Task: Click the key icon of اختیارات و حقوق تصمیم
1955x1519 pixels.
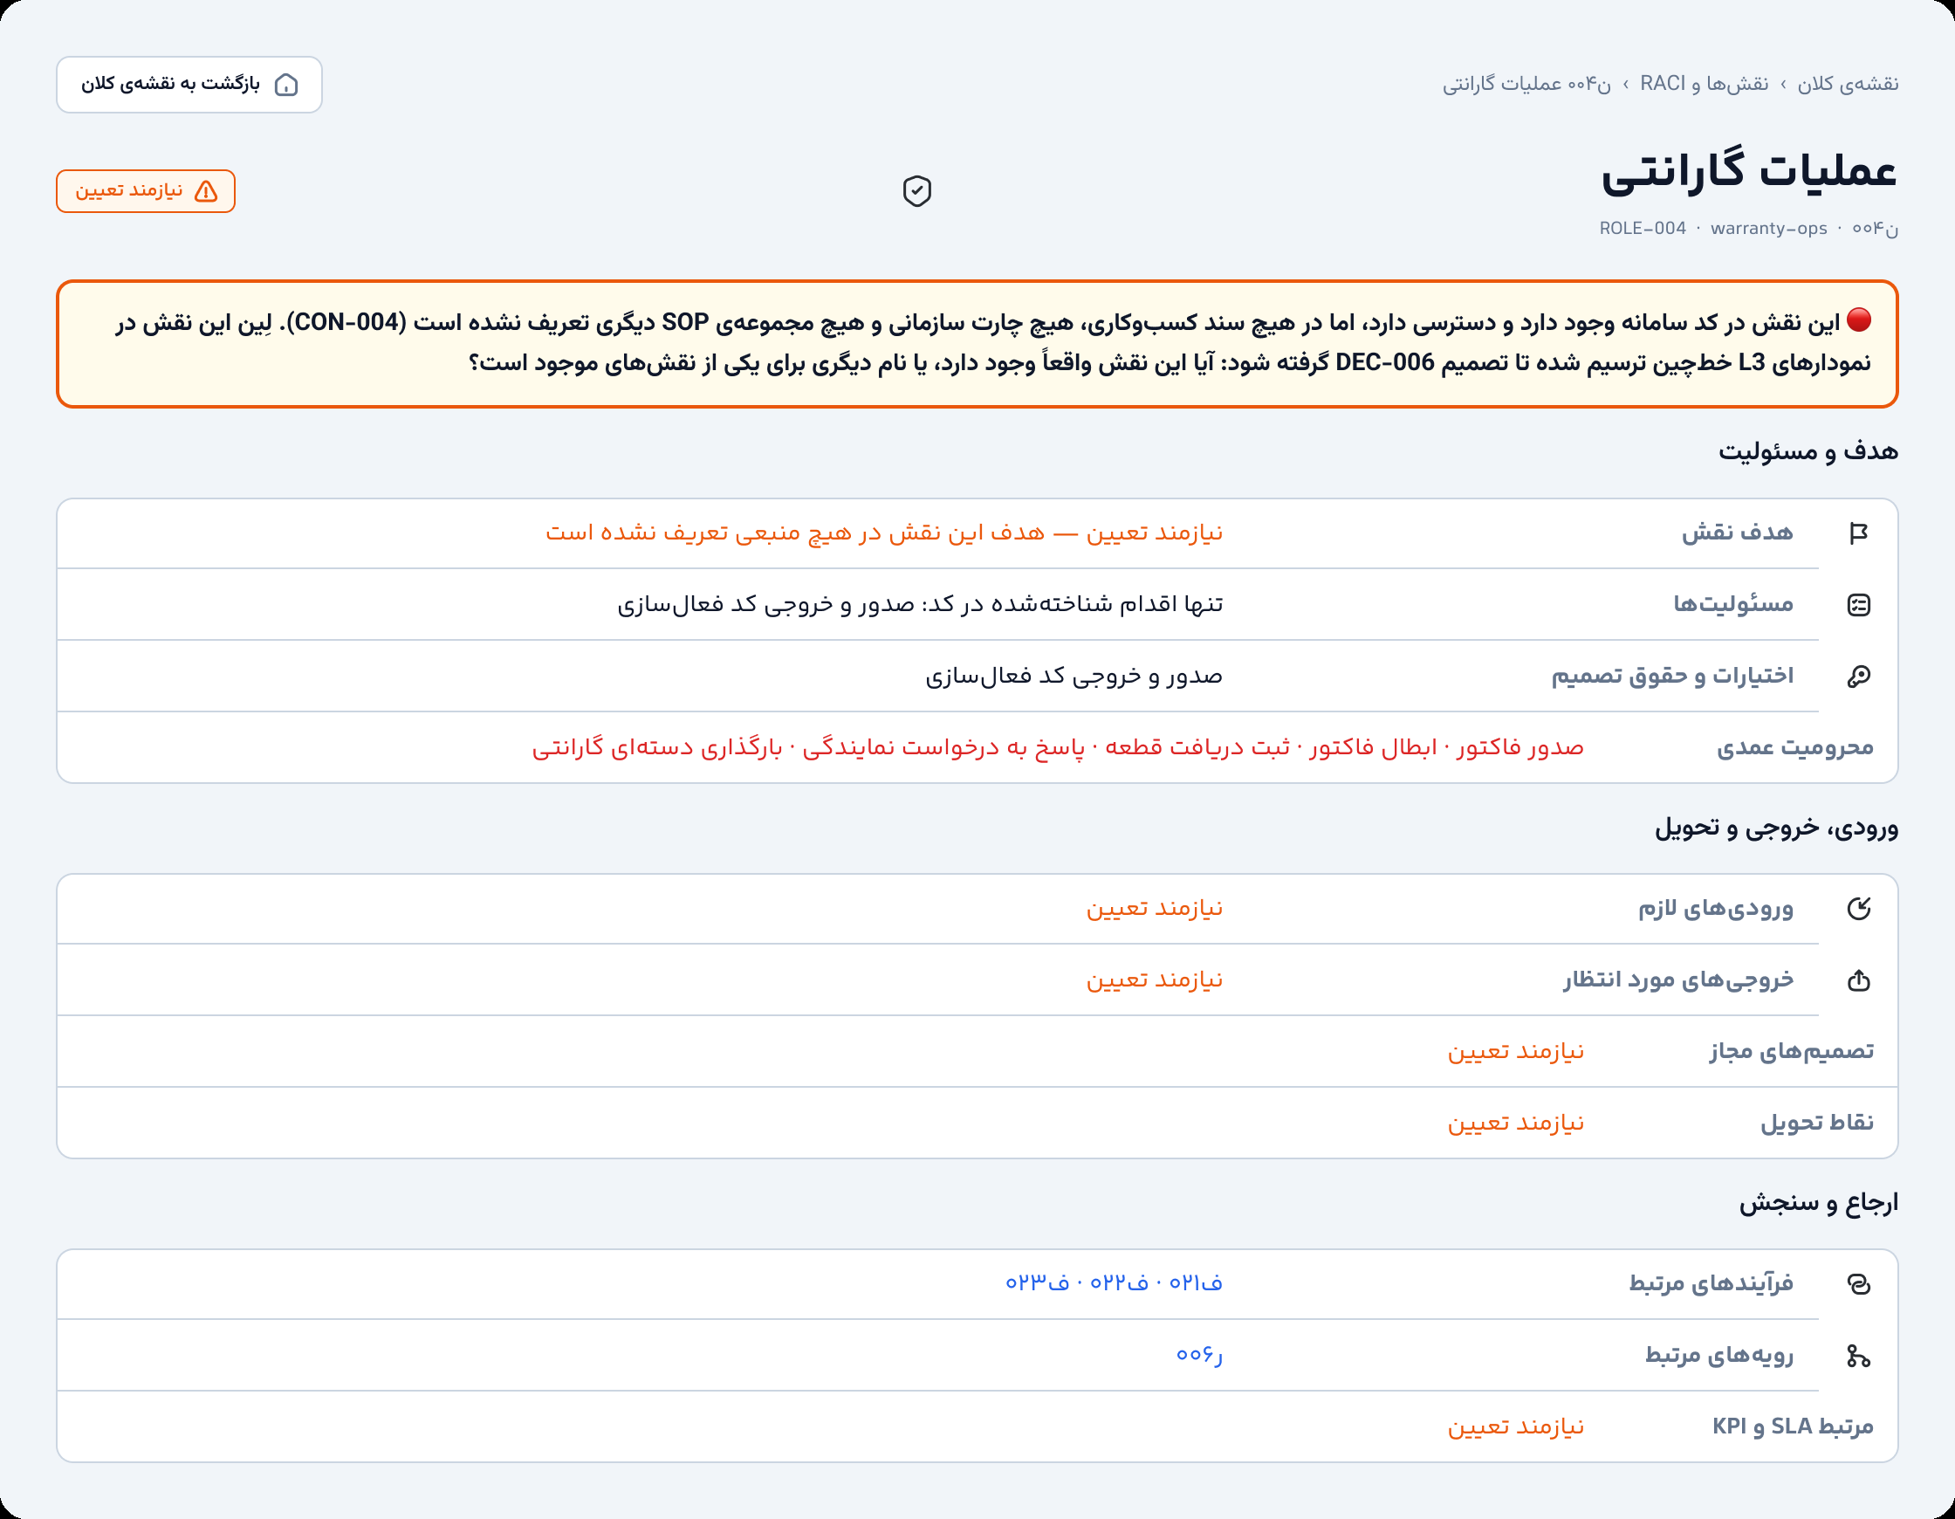Action: [1858, 677]
